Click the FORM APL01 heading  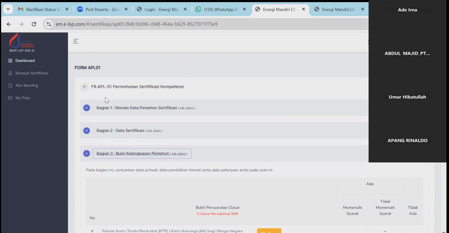87,68
